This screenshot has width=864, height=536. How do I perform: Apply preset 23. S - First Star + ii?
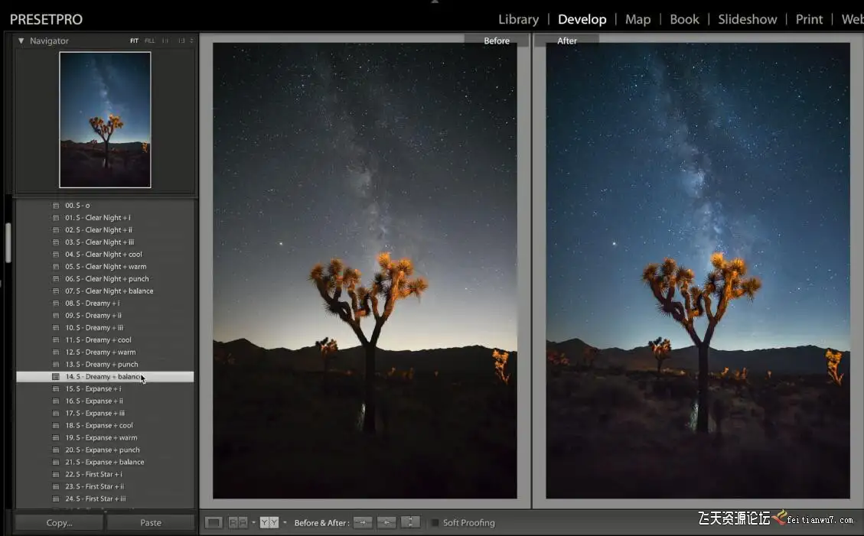(x=105, y=486)
